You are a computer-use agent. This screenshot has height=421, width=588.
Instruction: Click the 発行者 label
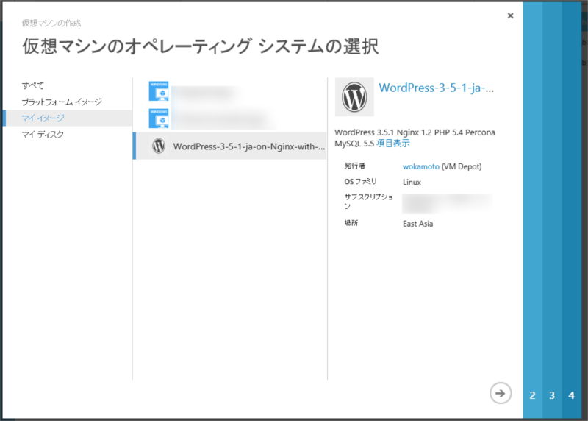point(355,166)
